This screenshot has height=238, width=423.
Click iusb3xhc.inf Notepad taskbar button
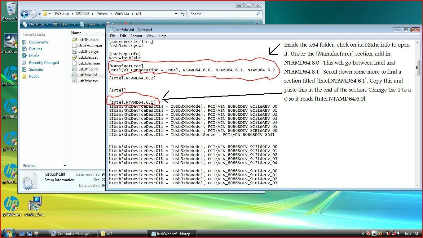tap(172, 234)
